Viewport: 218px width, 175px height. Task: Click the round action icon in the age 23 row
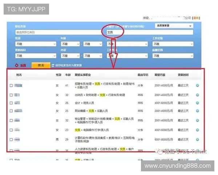197,130
